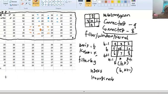Select the oval callout shape
This screenshot has width=168, height=94.
click(x=58, y=5)
